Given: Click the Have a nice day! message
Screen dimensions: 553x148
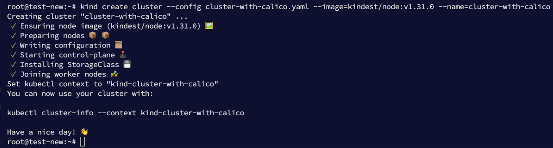Looking at the screenshot, I should [x=41, y=132].
